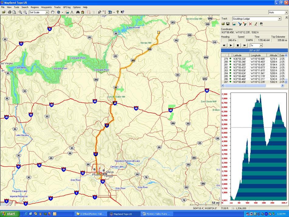Click the binoculars search icon

pos(78,12)
